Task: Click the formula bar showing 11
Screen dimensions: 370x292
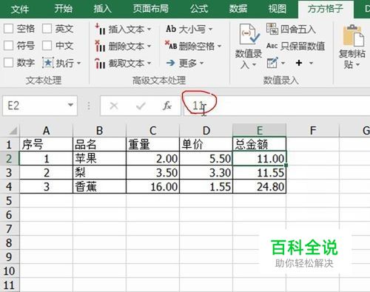Action: coord(276,106)
